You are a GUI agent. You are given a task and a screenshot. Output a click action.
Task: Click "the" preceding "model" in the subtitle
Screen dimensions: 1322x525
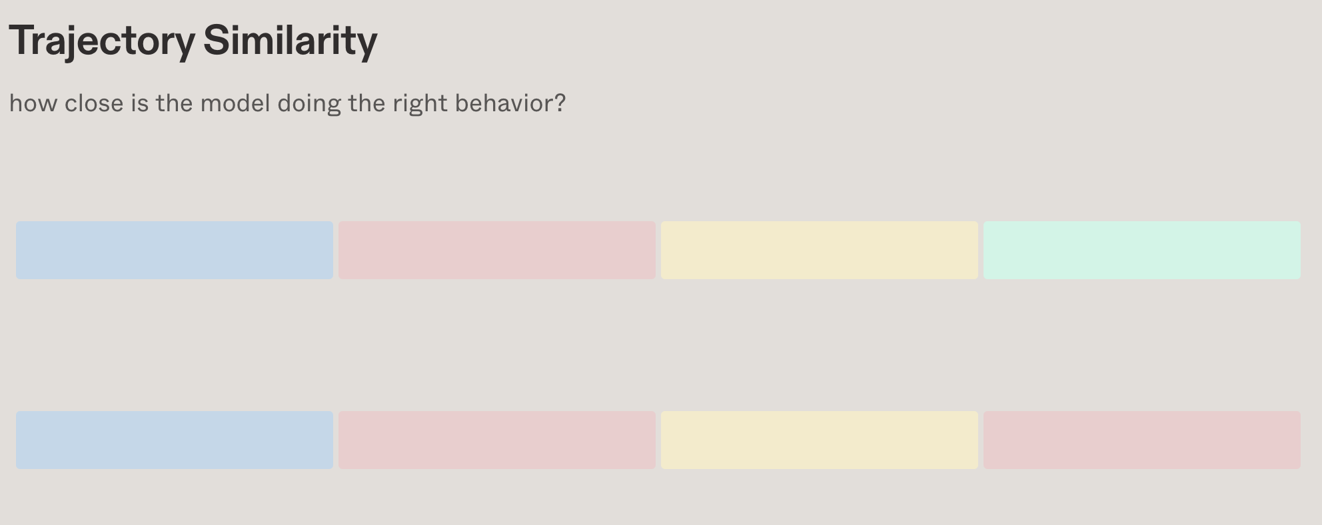pos(175,103)
